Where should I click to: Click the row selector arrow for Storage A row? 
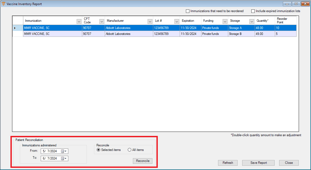(x=15, y=28)
